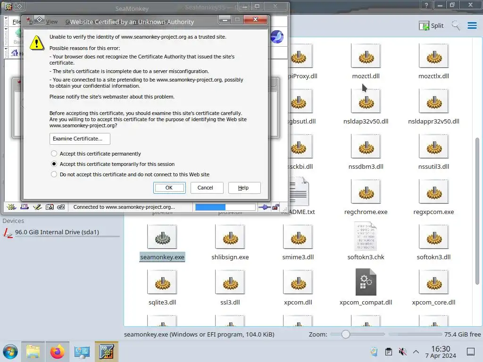Select the mozctlx.dll file icon
Image resolution: width=483 pixels, height=362 pixels.
(x=434, y=56)
